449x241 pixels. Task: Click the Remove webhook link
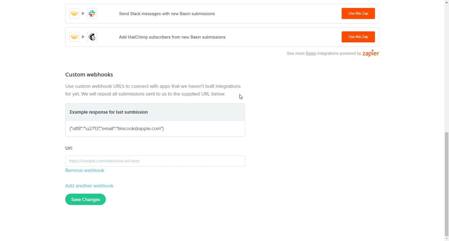click(85, 170)
